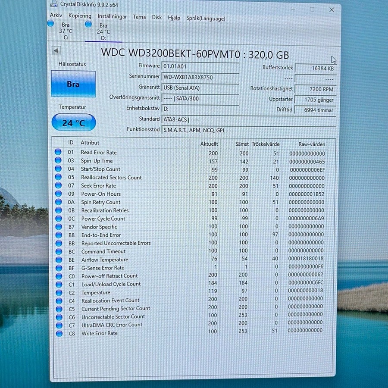Click raw value 00000000C6FC
388x388 pixels.
tap(306, 282)
